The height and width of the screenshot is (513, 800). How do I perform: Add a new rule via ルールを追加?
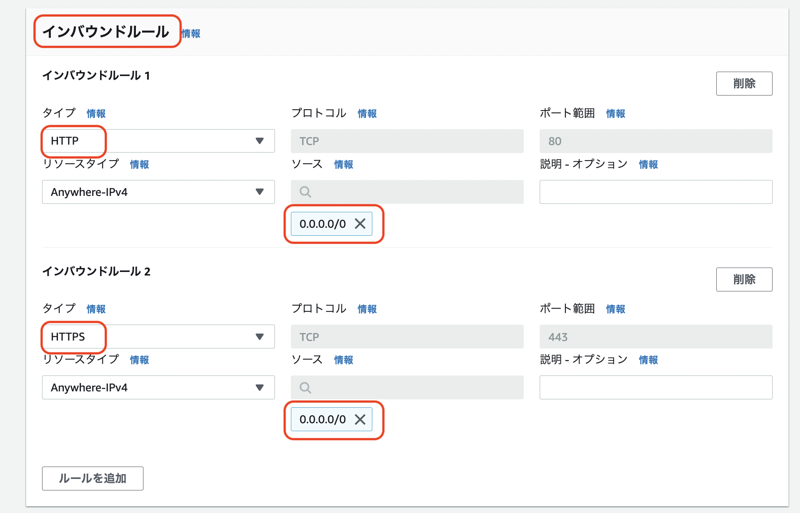point(93,478)
